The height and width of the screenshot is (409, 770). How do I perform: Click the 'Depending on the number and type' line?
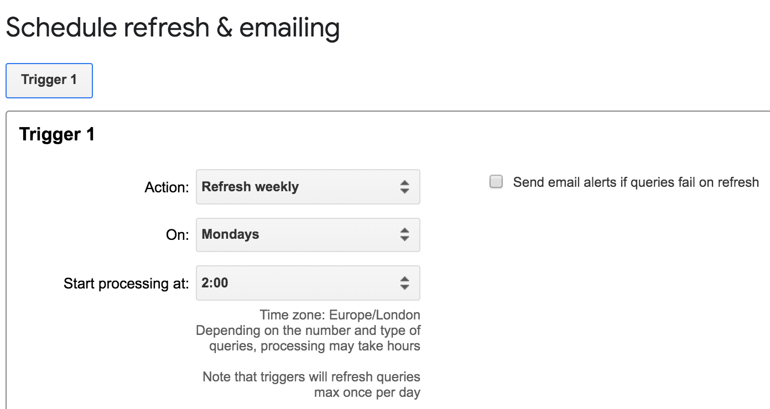(x=308, y=331)
